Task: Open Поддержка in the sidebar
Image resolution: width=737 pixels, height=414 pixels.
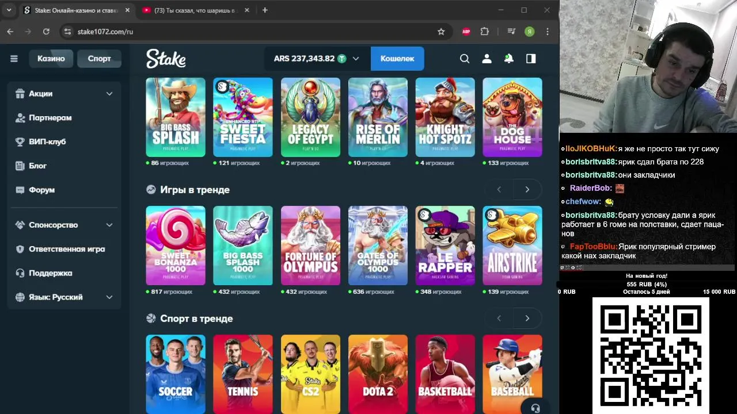Action: click(x=64, y=273)
